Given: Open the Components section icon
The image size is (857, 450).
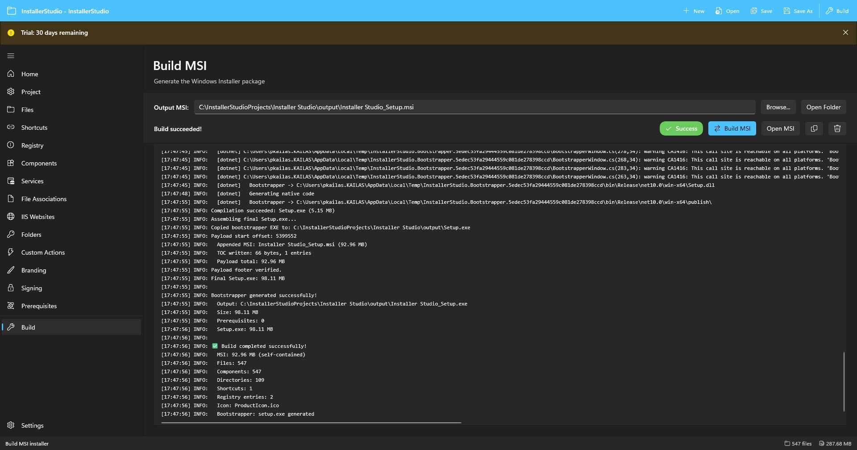Looking at the screenshot, I should click(10, 163).
